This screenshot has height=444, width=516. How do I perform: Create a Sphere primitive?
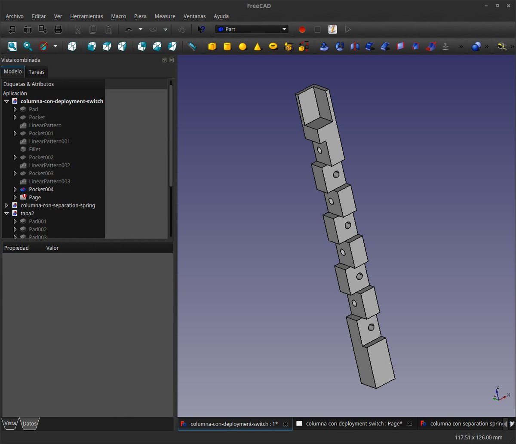tap(243, 46)
